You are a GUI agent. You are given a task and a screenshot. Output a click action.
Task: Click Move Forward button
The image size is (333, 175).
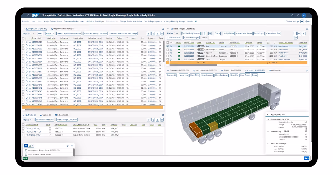click(207, 75)
